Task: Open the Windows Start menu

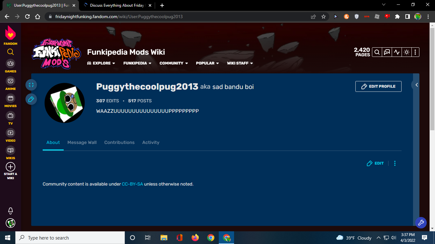Action: [x=8, y=238]
